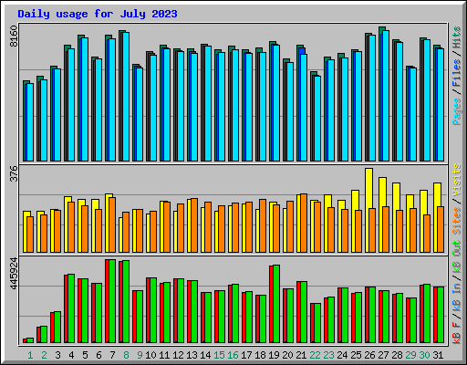Screen dimensions: 467x365
Task: Click the kB F legend label
Action: [x=457, y=333]
